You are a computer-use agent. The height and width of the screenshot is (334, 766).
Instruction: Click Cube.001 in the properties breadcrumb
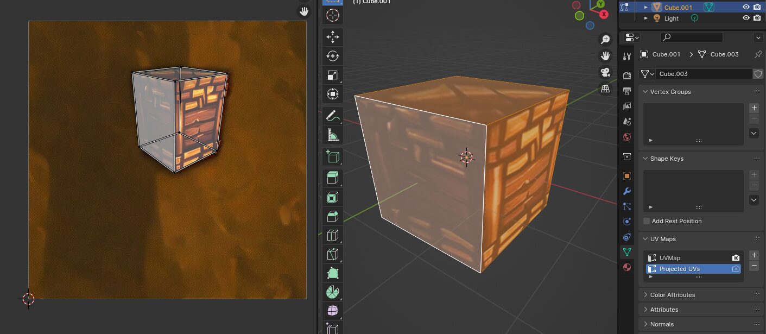coord(665,54)
